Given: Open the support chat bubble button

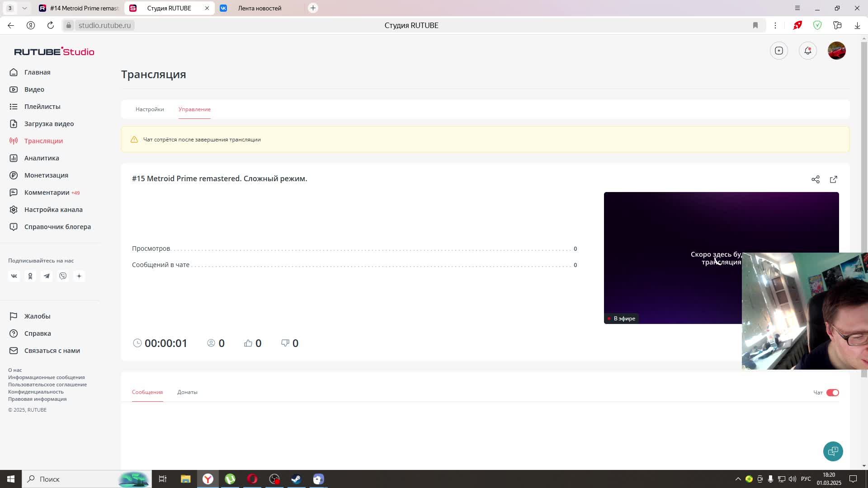Looking at the screenshot, I should (833, 451).
